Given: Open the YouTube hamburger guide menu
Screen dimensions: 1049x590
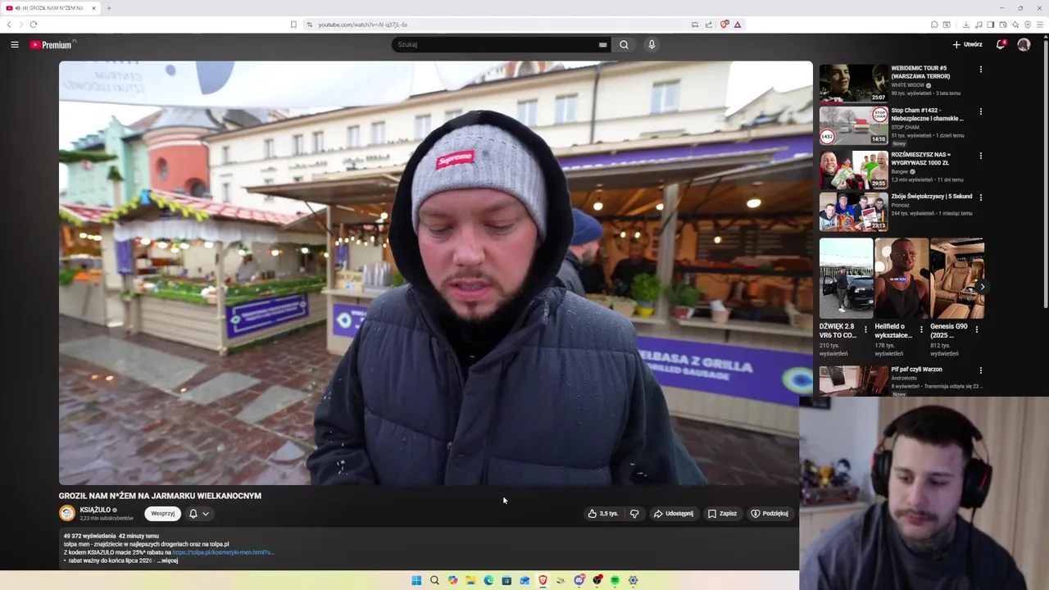Looking at the screenshot, I should [15, 45].
